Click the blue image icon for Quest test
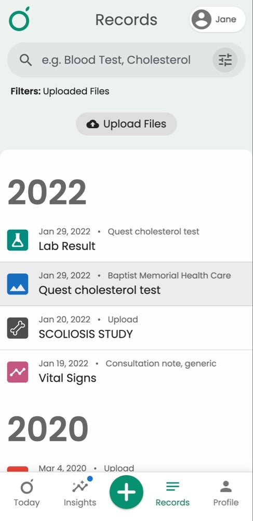The height and width of the screenshot is (521, 253). 18,284
